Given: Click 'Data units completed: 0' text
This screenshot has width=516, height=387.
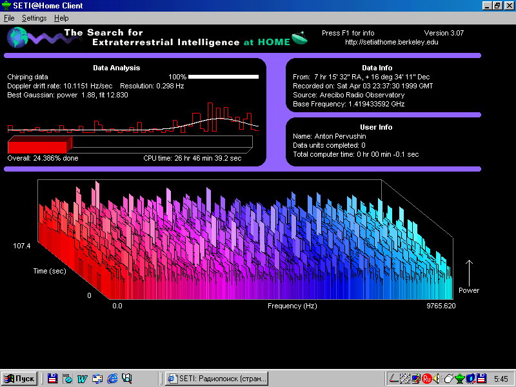Looking at the screenshot, I should click(329, 145).
